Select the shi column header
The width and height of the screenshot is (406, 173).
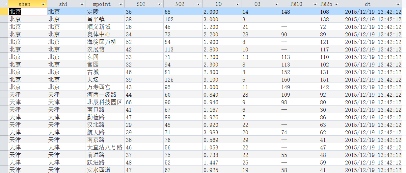pos(63,4)
